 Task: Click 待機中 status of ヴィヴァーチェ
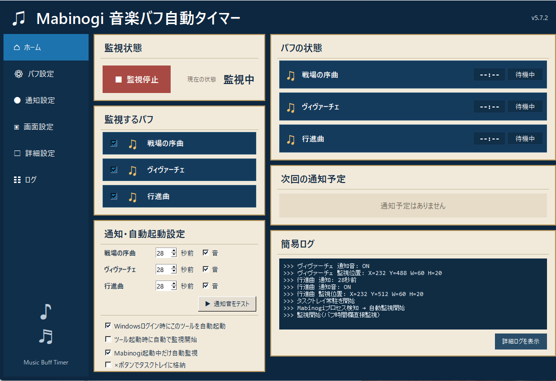click(525, 106)
